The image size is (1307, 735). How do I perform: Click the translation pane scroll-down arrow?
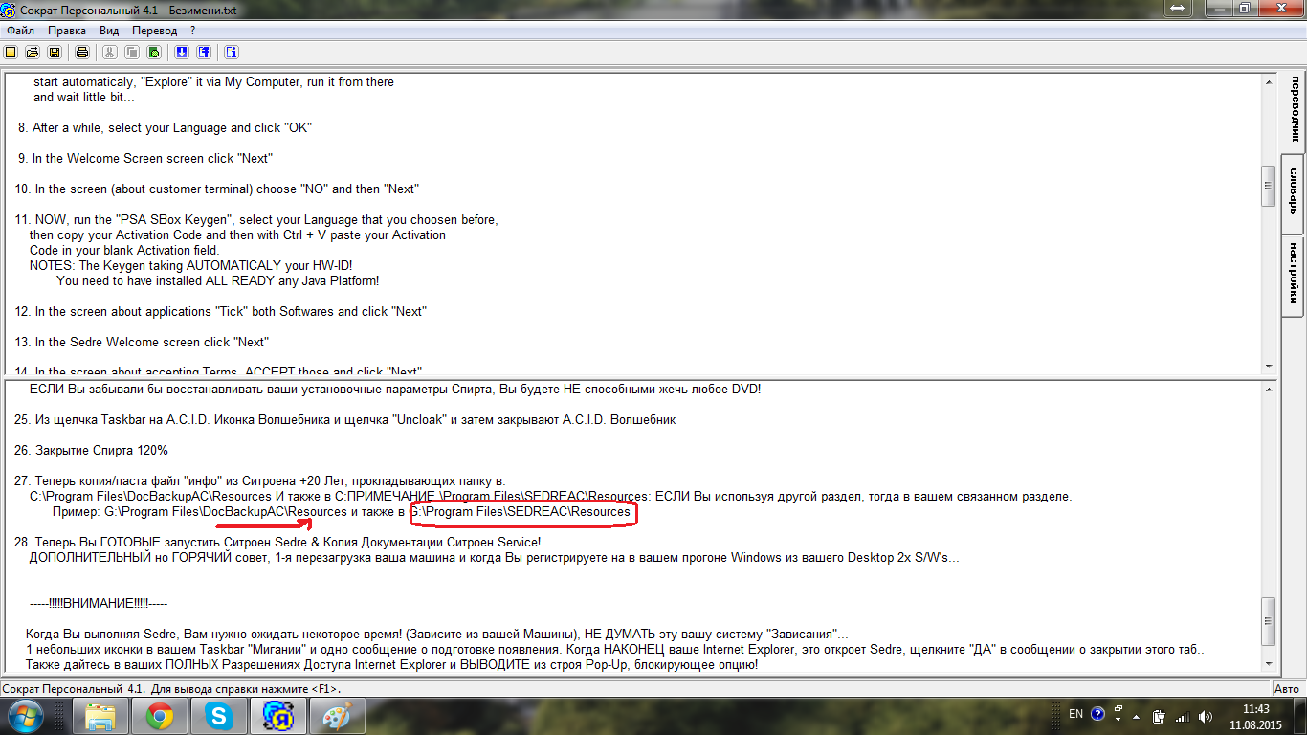(1269, 664)
